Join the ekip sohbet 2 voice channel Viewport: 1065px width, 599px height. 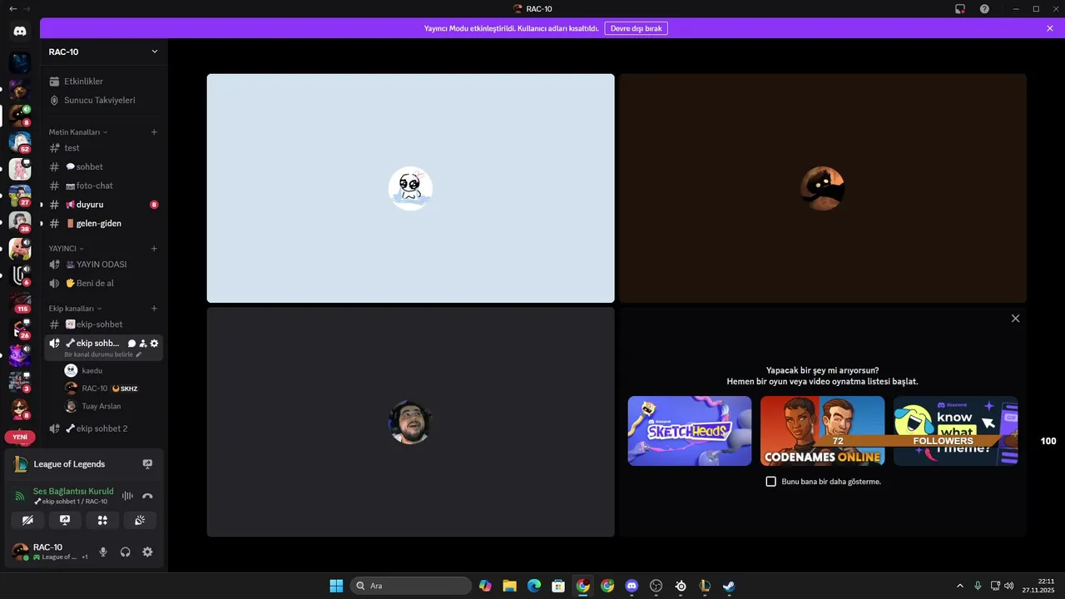[104, 428]
